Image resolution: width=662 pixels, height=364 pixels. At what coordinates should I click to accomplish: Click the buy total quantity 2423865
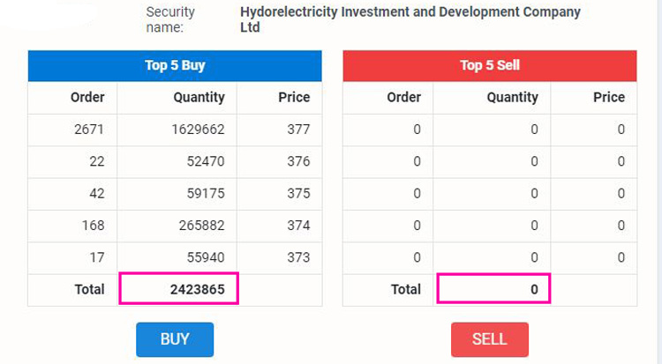[178, 289]
